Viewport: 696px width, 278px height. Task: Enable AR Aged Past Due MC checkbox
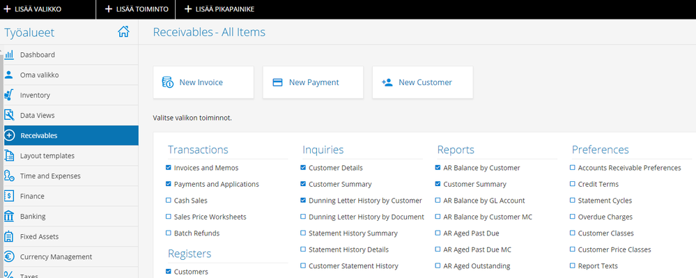click(438, 249)
